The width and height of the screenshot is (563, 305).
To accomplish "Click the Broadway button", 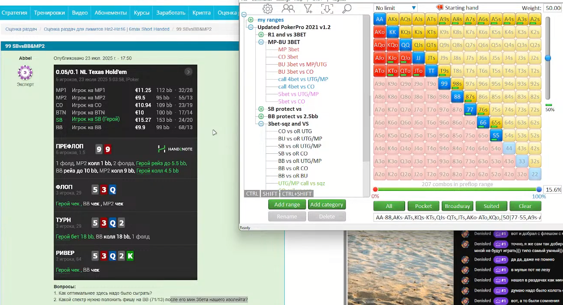I will [x=457, y=206].
